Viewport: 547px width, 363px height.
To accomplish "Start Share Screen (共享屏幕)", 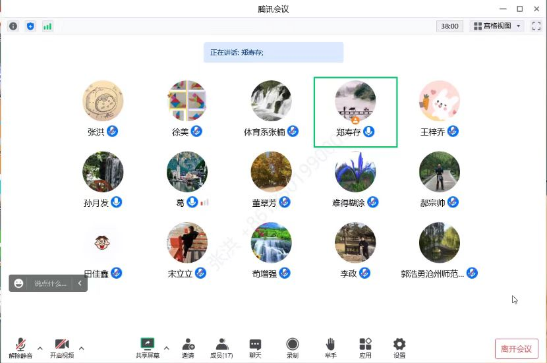I will (x=148, y=348).
